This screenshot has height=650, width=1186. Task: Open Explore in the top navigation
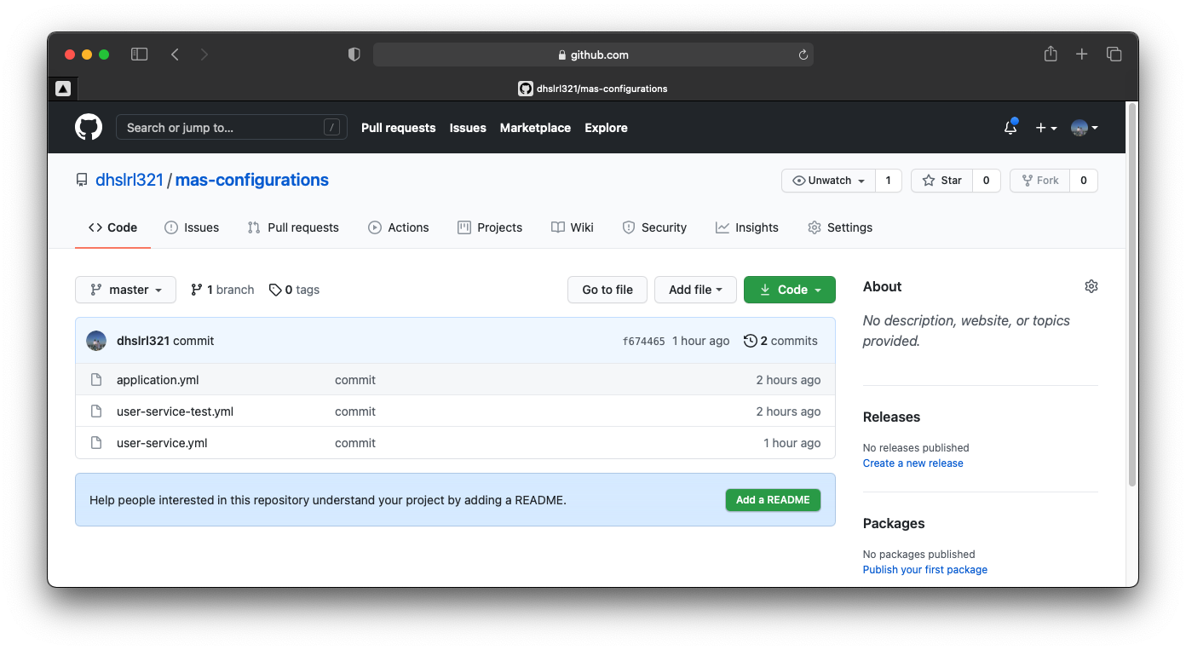(606, 128)
